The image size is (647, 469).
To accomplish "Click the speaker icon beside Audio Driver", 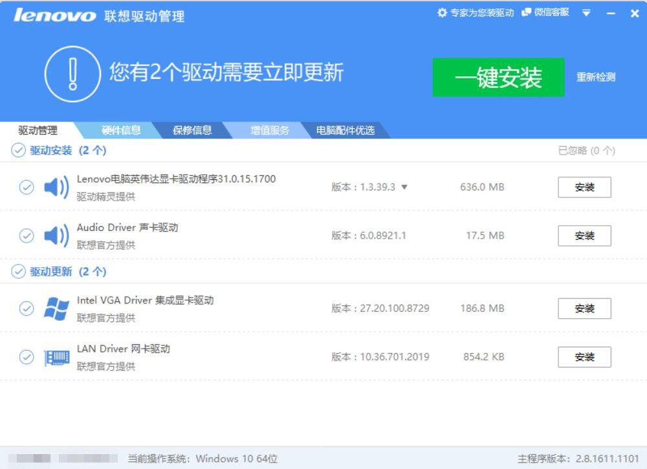I will 56,236.
